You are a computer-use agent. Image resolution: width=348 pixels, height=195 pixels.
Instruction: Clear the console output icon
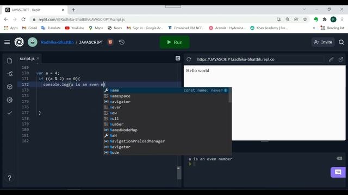click(x=339, y=158)
